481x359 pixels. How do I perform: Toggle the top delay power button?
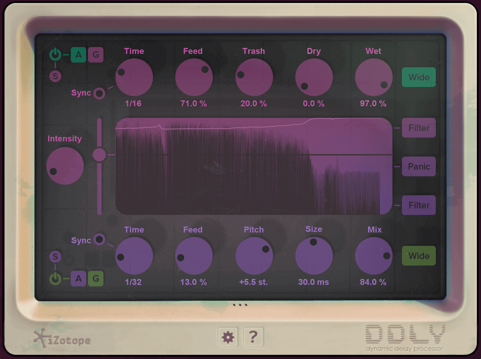(x=55, y=54)
